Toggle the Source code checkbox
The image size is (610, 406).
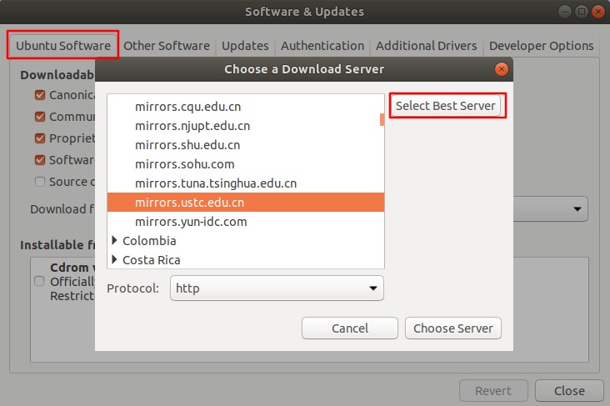click(x=39, y=182)
